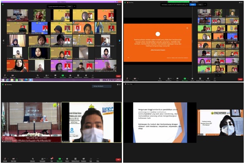Expand audio options arrow beside top-left Unmute
The width and height of the screenshot is (245, 164).
pos(8,75)
